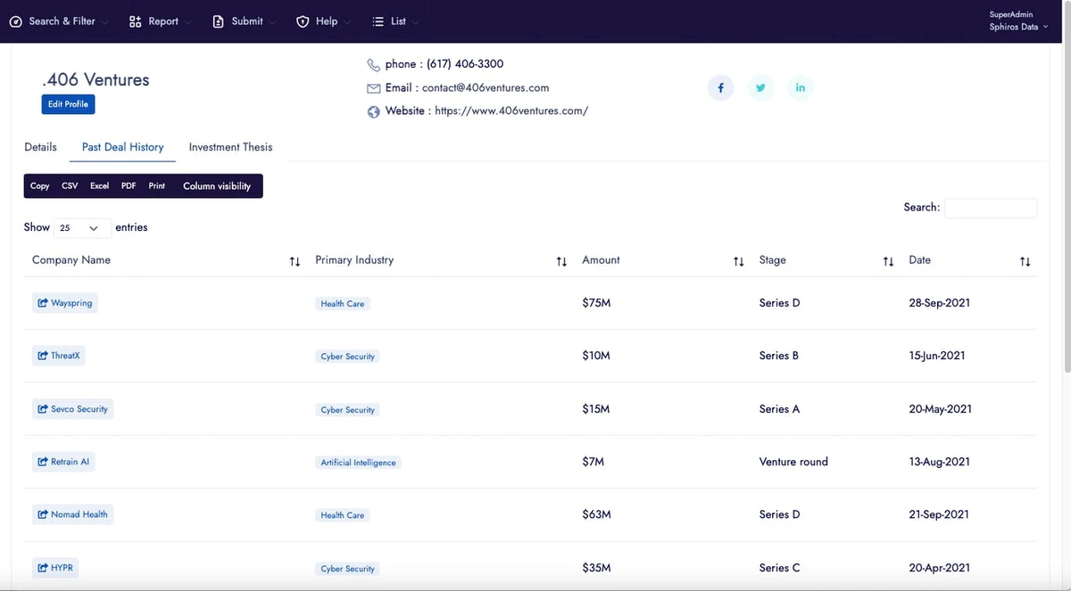
Task: Open the Wayspring company link
Action: pos(64,303)
